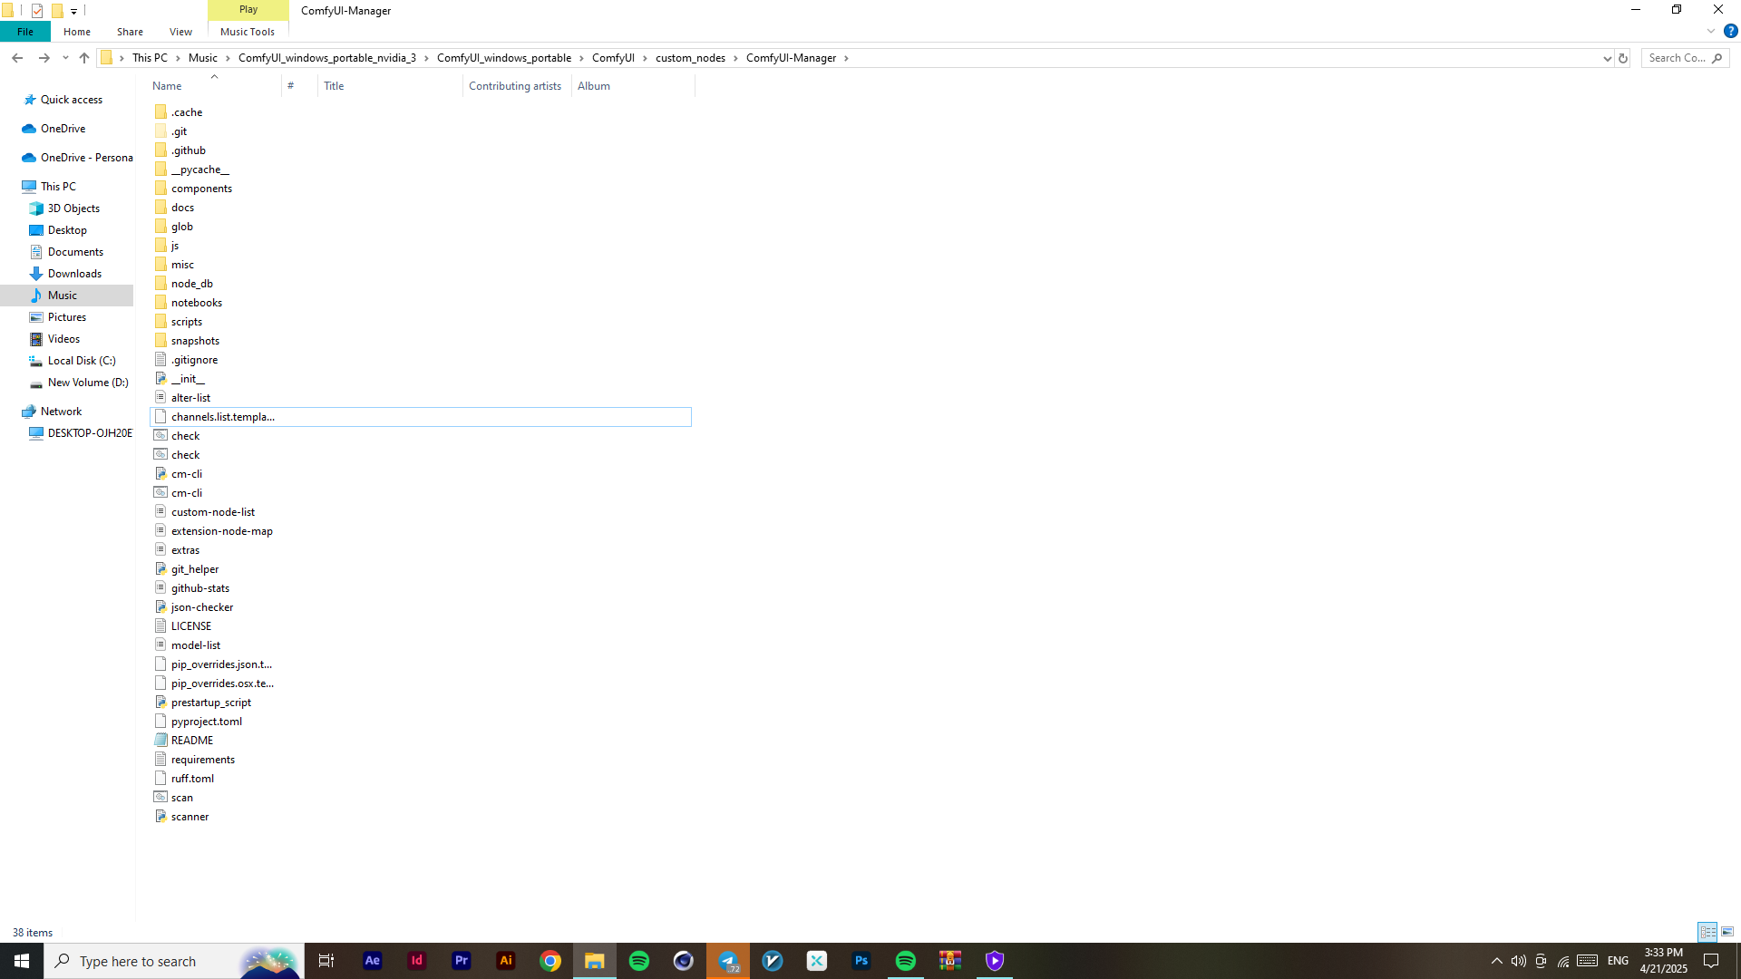Open the Help question mark icon

(1730, 31)
